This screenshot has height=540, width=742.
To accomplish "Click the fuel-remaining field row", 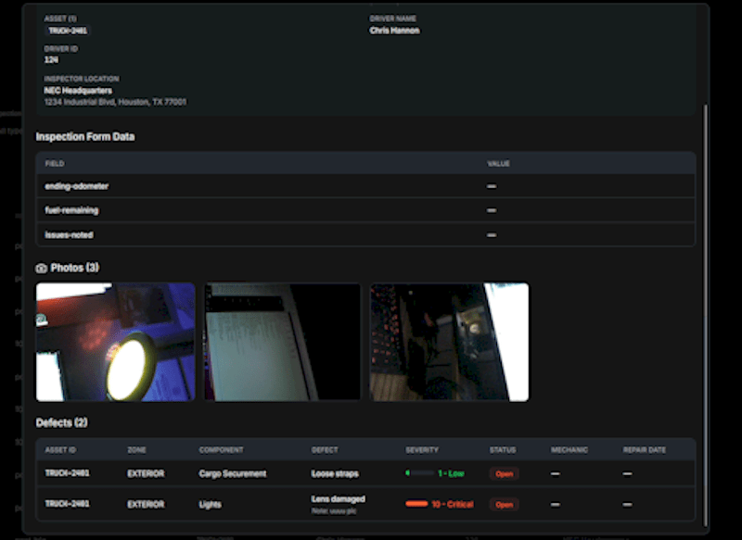I will (71, 210).
